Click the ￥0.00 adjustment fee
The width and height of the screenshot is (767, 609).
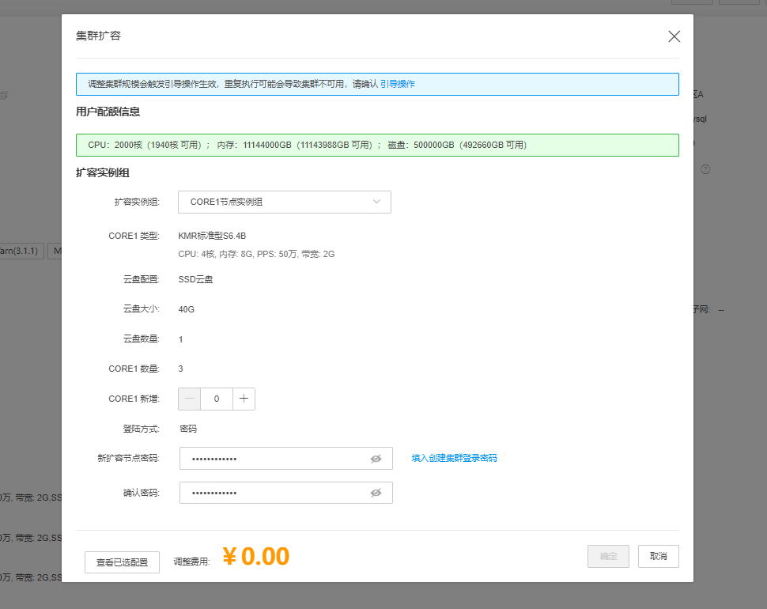(256, 557)
